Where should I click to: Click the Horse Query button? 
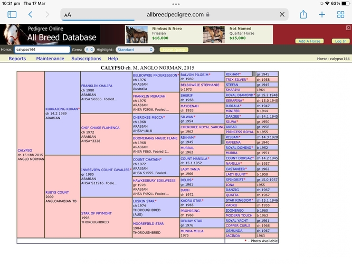coord(174,50)
